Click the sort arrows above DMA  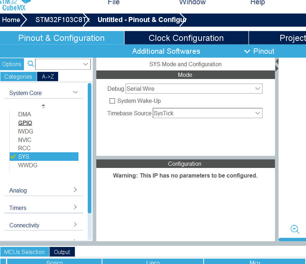(x=43, y=106)
